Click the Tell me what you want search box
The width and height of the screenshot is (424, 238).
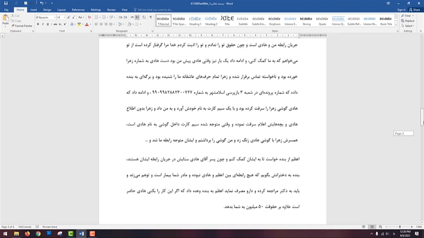tap(155, 10)
